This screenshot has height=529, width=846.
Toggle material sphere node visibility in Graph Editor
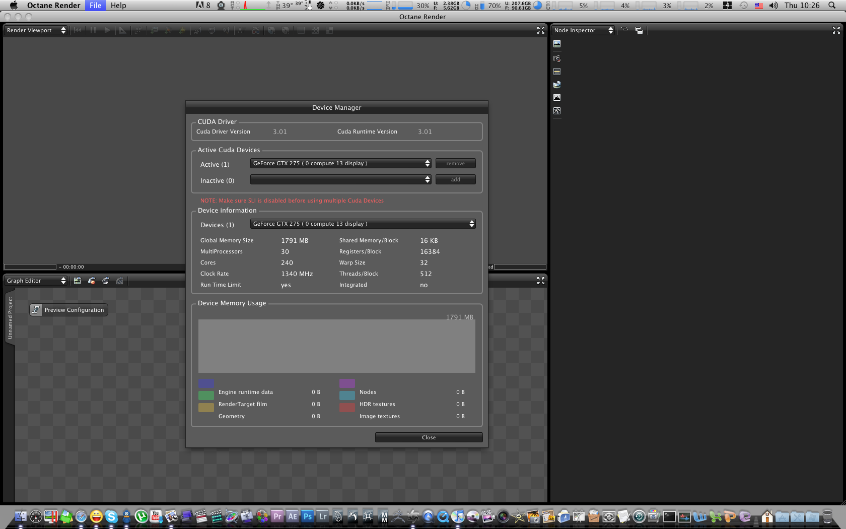pos(106,281)
